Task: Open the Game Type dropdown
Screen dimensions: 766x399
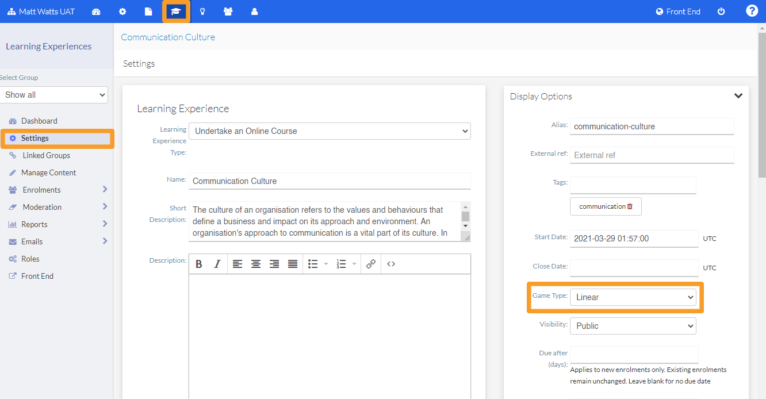Action: [x=633, y=297]
